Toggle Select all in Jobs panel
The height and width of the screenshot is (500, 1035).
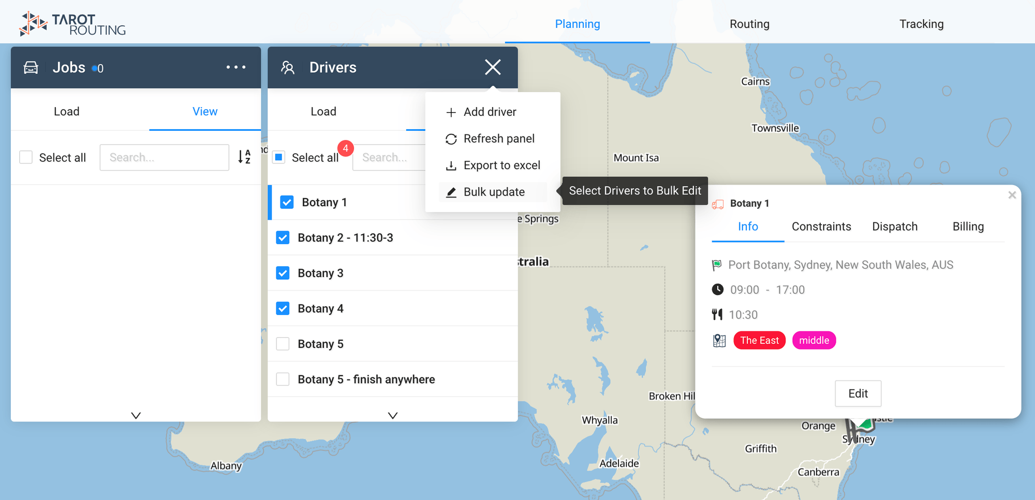pyautogui.click(x=26, y=157)
